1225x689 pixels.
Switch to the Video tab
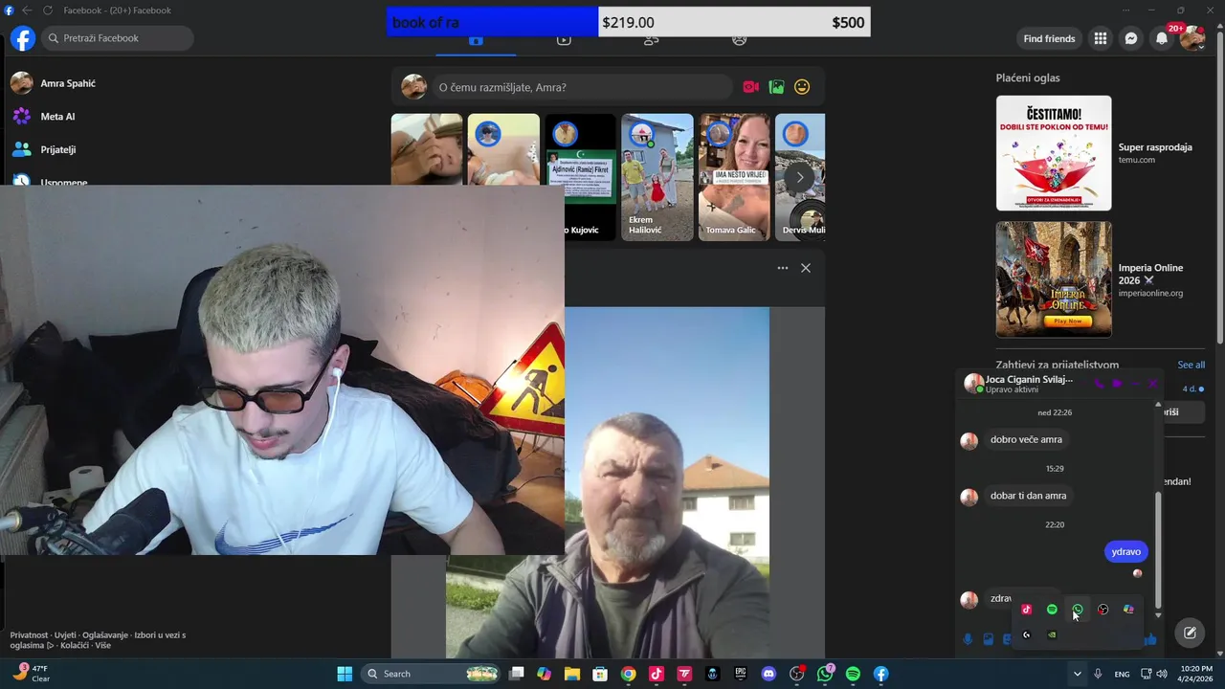[564, 40]
